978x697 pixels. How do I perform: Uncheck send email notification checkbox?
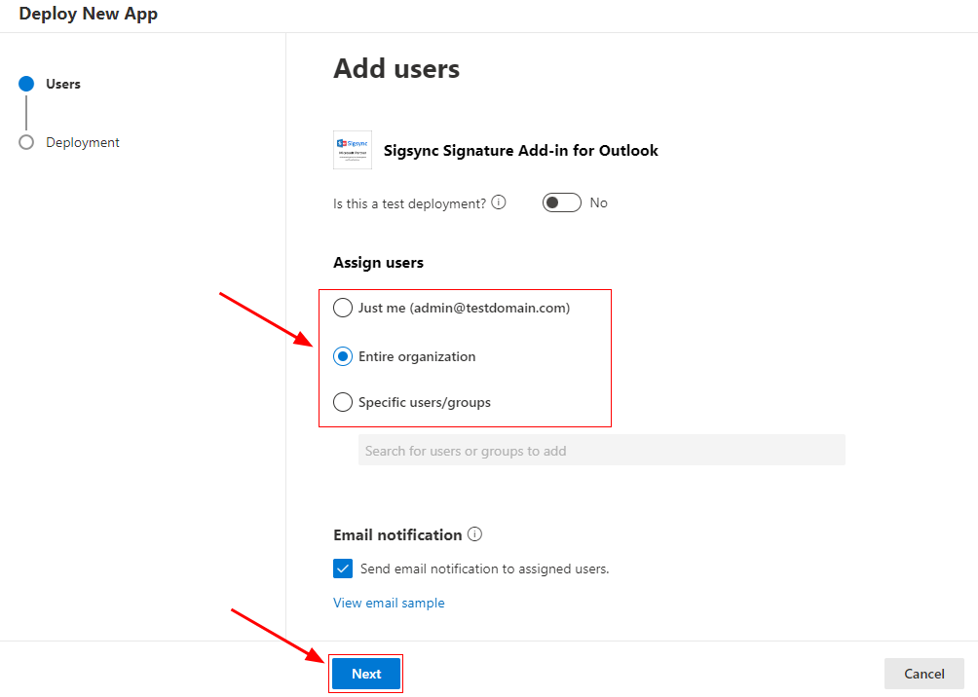pyautogui.click(x=343, y=569)
